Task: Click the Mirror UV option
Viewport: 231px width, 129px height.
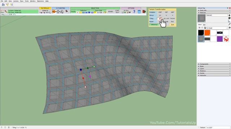Action: click(160, 15)
